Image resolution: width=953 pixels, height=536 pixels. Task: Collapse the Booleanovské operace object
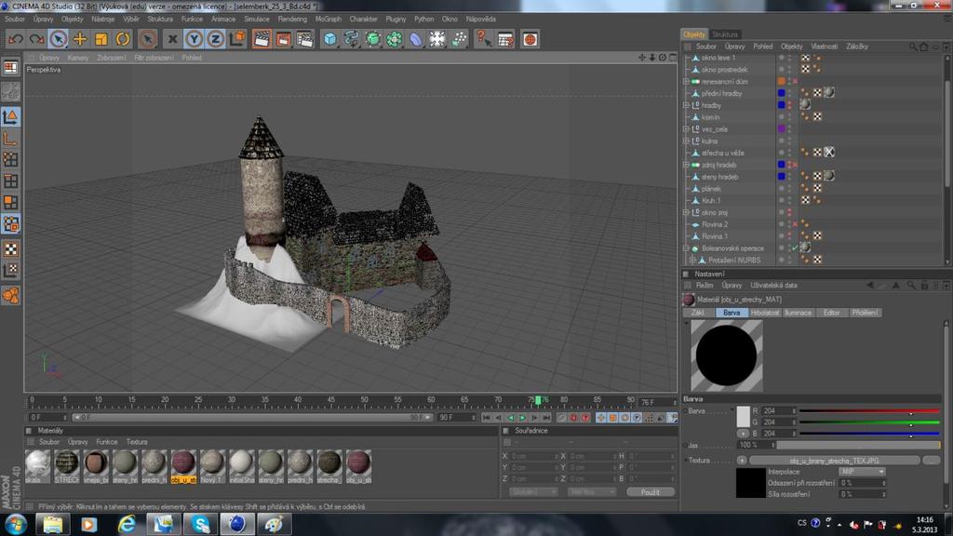coord(687,248)
